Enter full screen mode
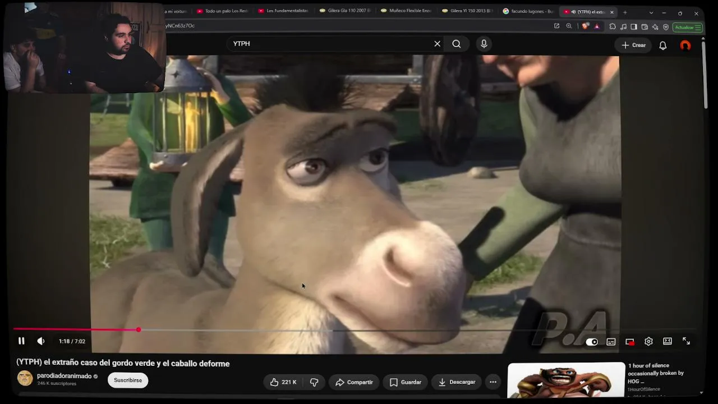The height and width of the screenshot is (404, 718). click(686, 341)
